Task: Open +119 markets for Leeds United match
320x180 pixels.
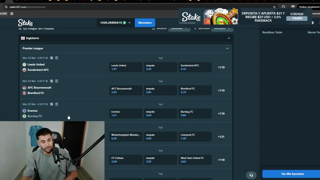Action: pos(221,67)
